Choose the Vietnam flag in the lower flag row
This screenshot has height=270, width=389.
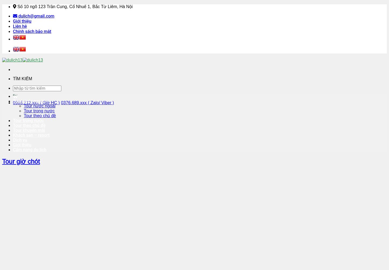pos(23,49)
